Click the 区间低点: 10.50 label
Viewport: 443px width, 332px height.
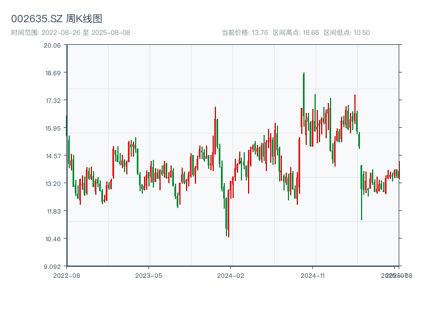[x=347, y=33]
